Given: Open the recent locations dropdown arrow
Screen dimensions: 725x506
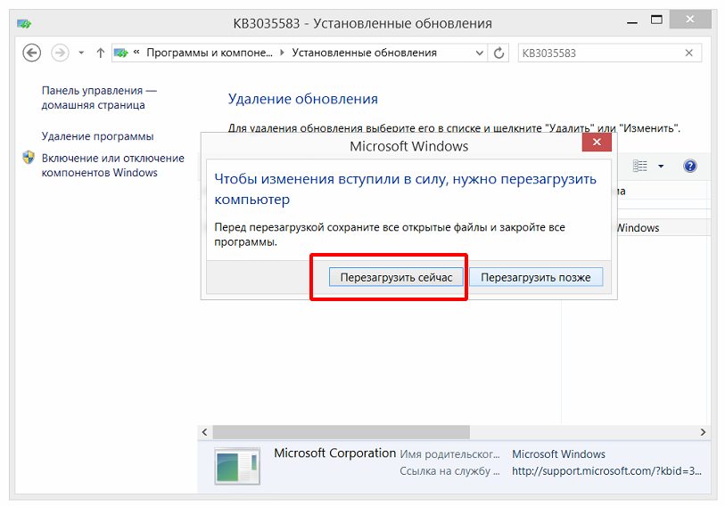Looking at the screenshot, I should [x=81, y=53].
